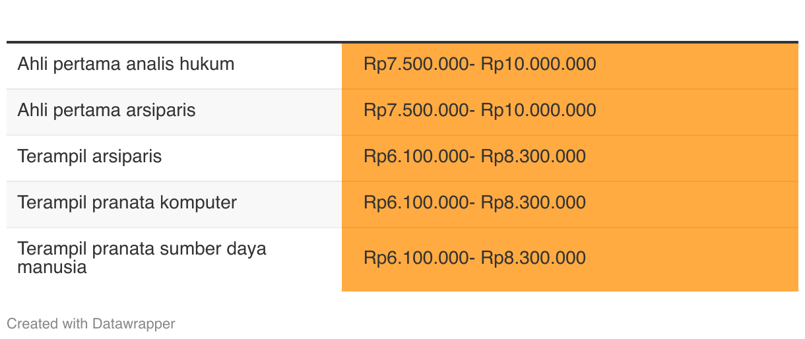This screenshot has width=805, height=339.
Task: Click the word komputer in the table
Action: [198, 203]
